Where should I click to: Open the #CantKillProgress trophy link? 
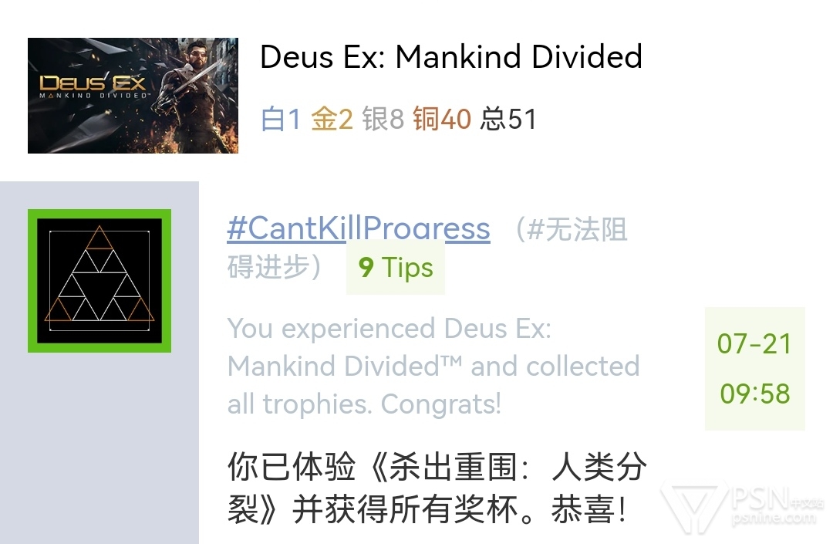point(359,229)
